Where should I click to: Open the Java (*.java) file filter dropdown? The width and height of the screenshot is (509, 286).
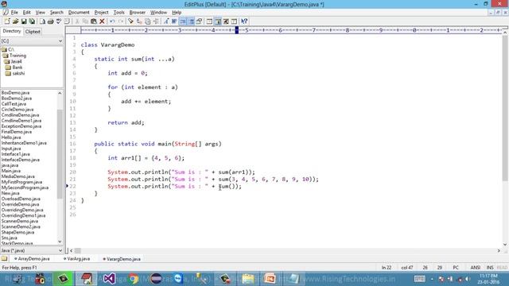click(32, 250)
